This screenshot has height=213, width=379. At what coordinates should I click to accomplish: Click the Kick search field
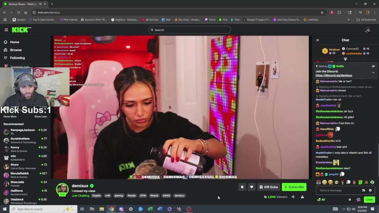[x=189, y=30]
